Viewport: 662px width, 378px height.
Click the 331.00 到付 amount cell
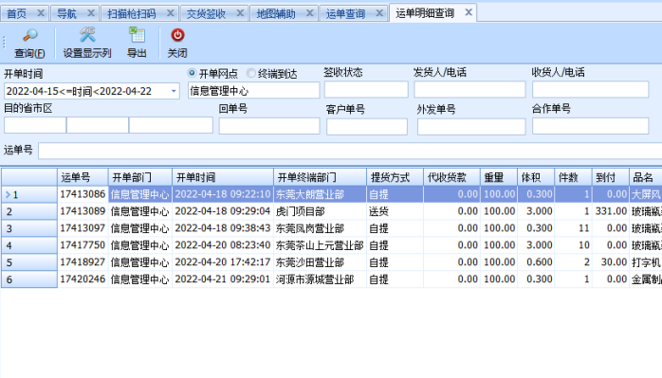tap(611, 211)
